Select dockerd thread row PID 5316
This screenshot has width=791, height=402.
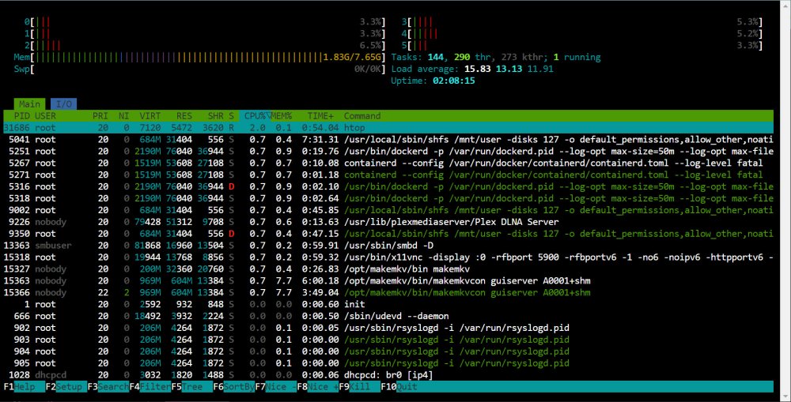(388, 186)
